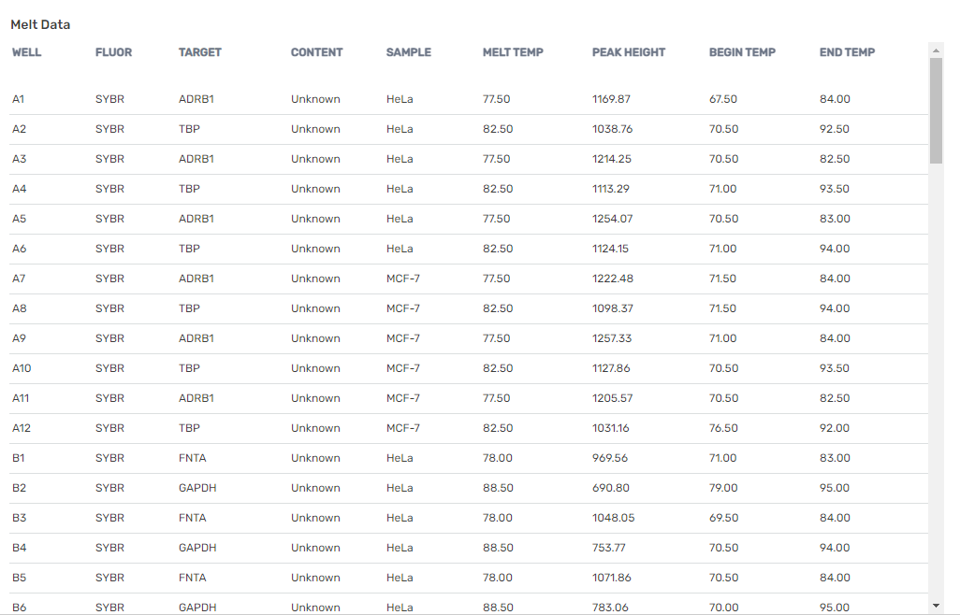Image resolution: width=960 pixels, height=615 pixels.
Task: Select the peak height value 1257.33
Action: [612, 338]
